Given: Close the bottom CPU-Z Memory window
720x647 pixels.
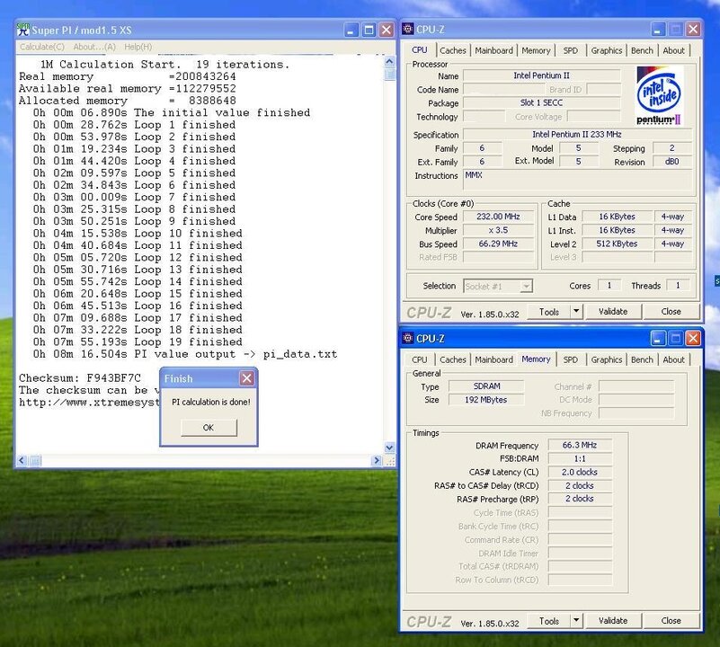Looking at the screenshot, I should [x=693, y=339].
